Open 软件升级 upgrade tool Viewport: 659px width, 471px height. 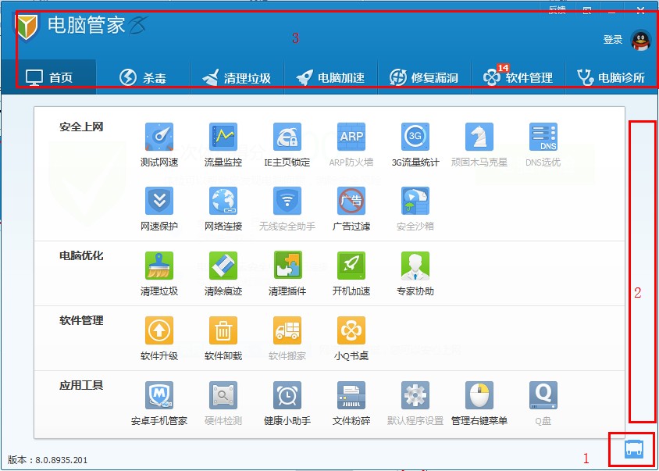159,338
